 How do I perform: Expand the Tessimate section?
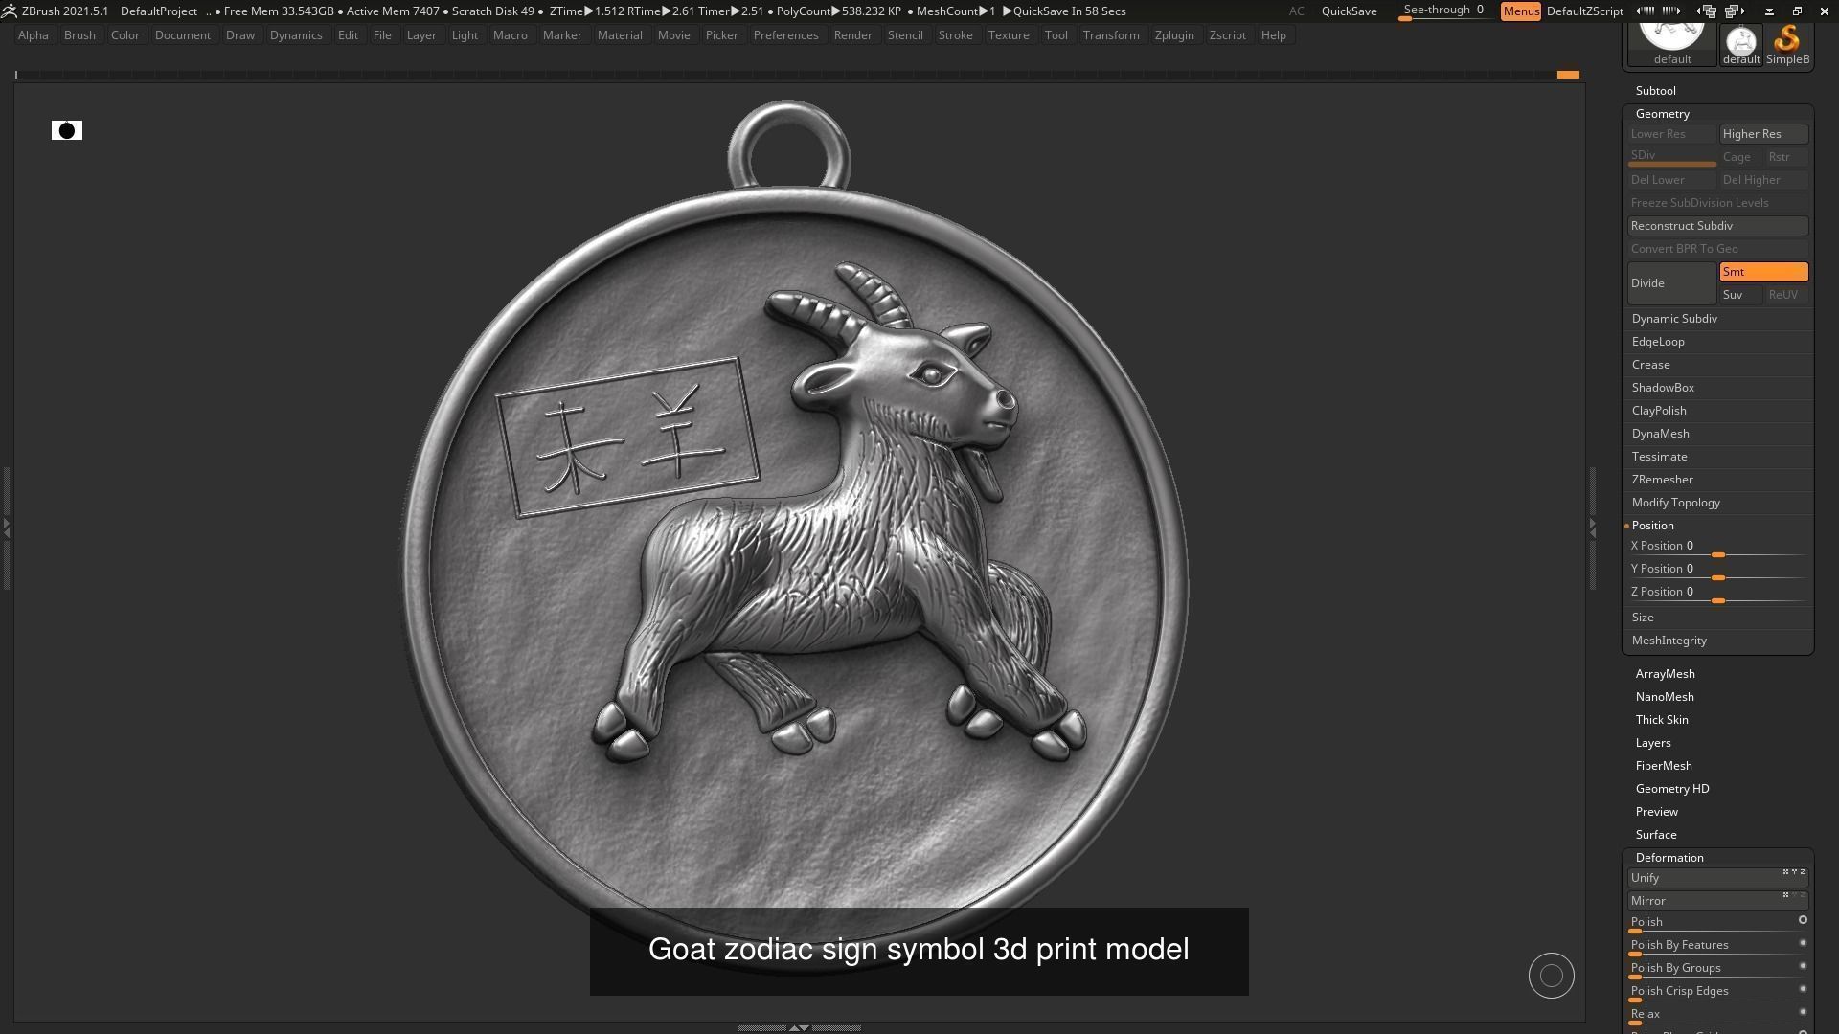(1659, 457)
